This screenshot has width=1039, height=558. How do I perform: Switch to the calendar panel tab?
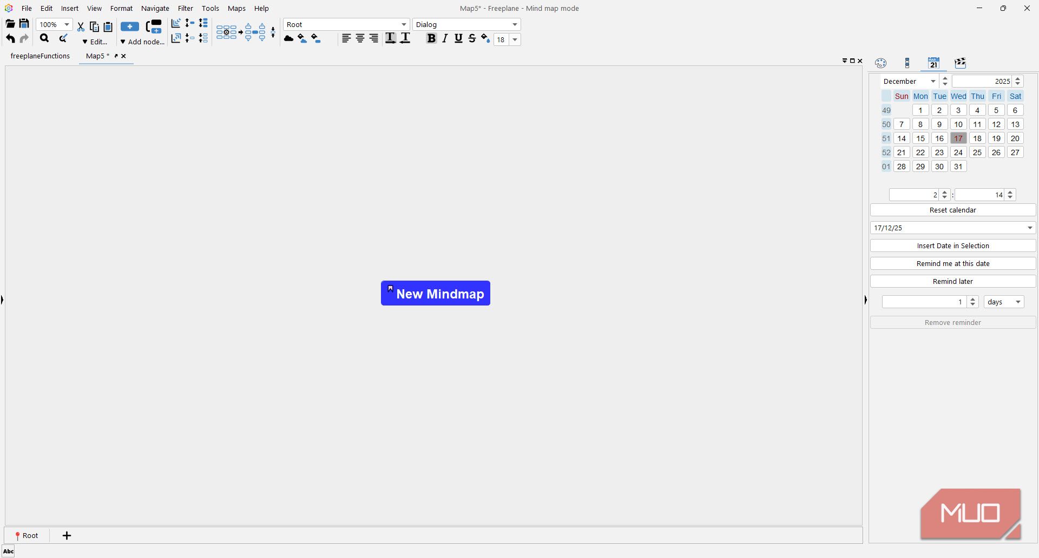coord(933,63)
